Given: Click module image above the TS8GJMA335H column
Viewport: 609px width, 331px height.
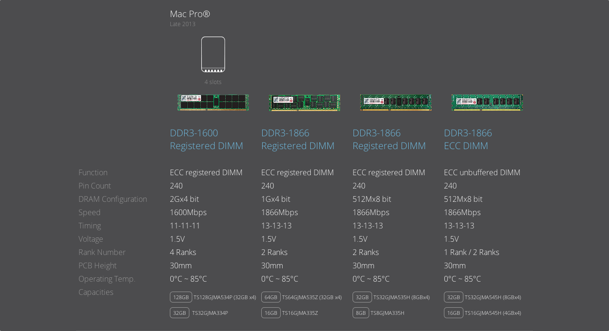Looking at the screenshot, I should tap(396, 103).
